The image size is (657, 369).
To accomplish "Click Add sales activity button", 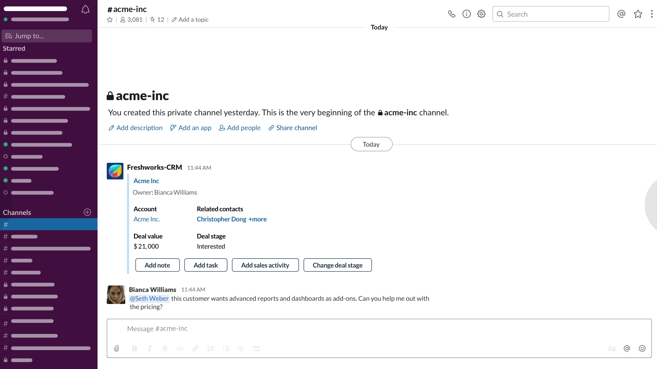I will click(265, 265).
